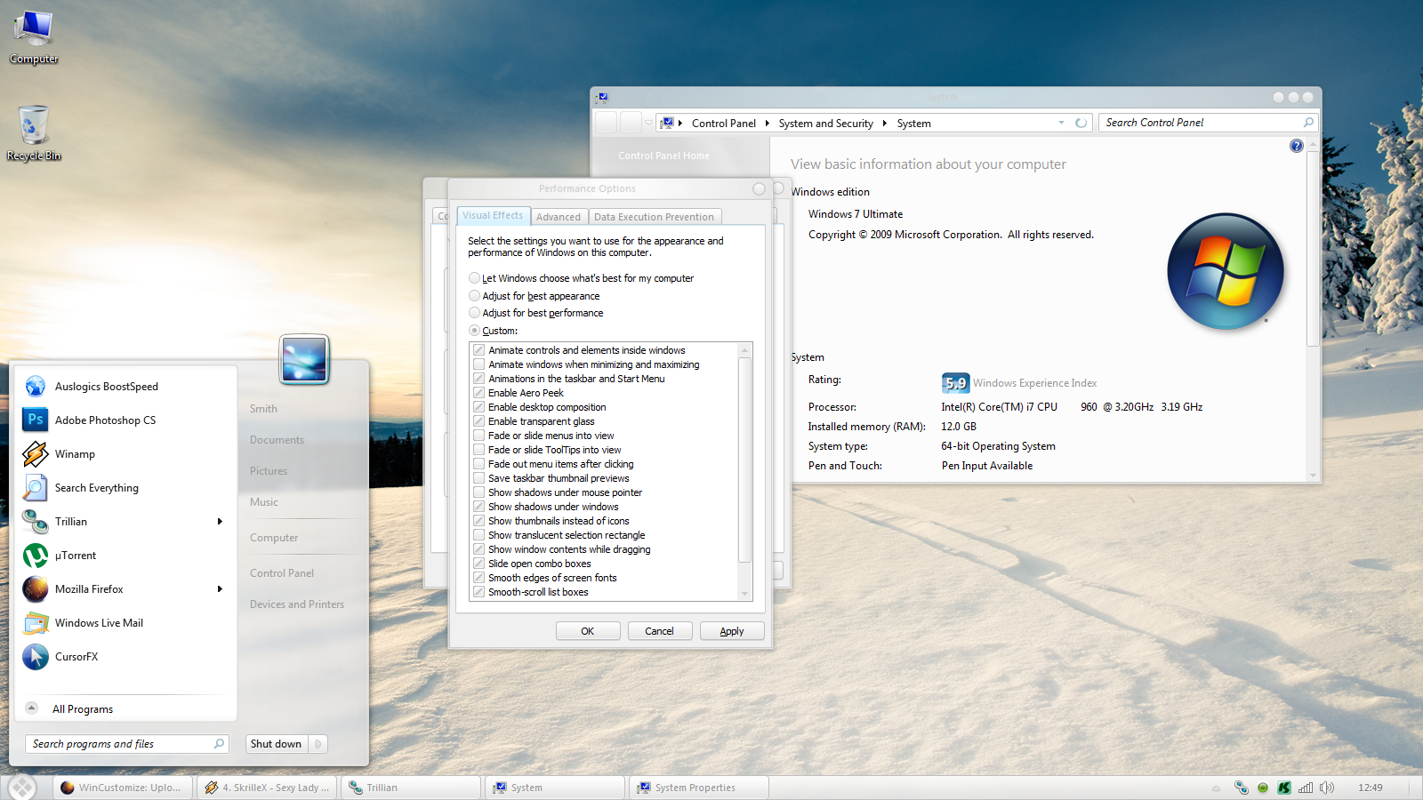This screenshot has width=1423, height=800.
Task: Expand the Mozilla Firefox submenu arrow
Action: pos(220,589)
